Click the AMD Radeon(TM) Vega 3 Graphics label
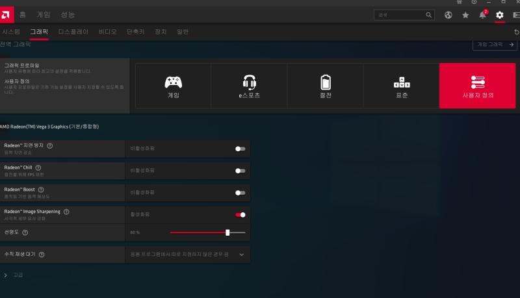Viewport: 520px width, 298px height. click(x=49, y=127)
